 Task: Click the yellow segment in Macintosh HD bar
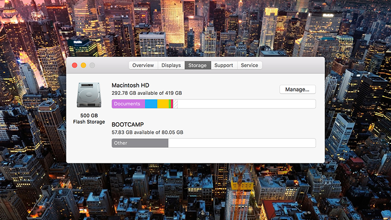pyautogui.click(x=163, y=104)
